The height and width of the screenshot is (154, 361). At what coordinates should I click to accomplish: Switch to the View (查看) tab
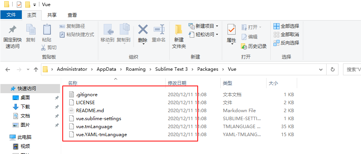[72, 15]
